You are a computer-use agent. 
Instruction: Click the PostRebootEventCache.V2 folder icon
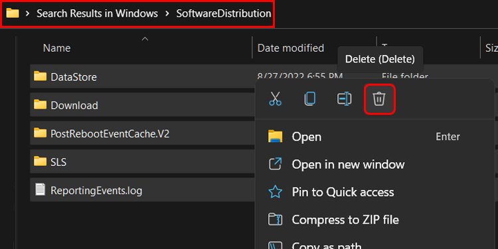click(x=41, y=133)
